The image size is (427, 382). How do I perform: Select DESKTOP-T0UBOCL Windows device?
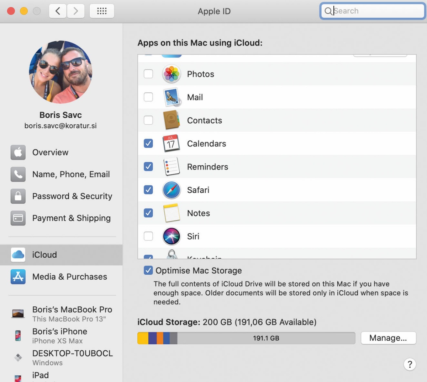61,357
